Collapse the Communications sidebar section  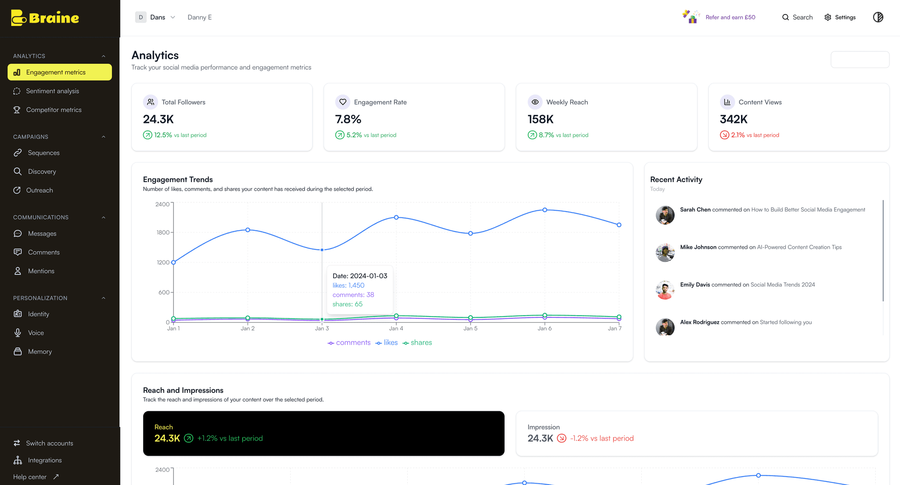click(x=103, y=217)
